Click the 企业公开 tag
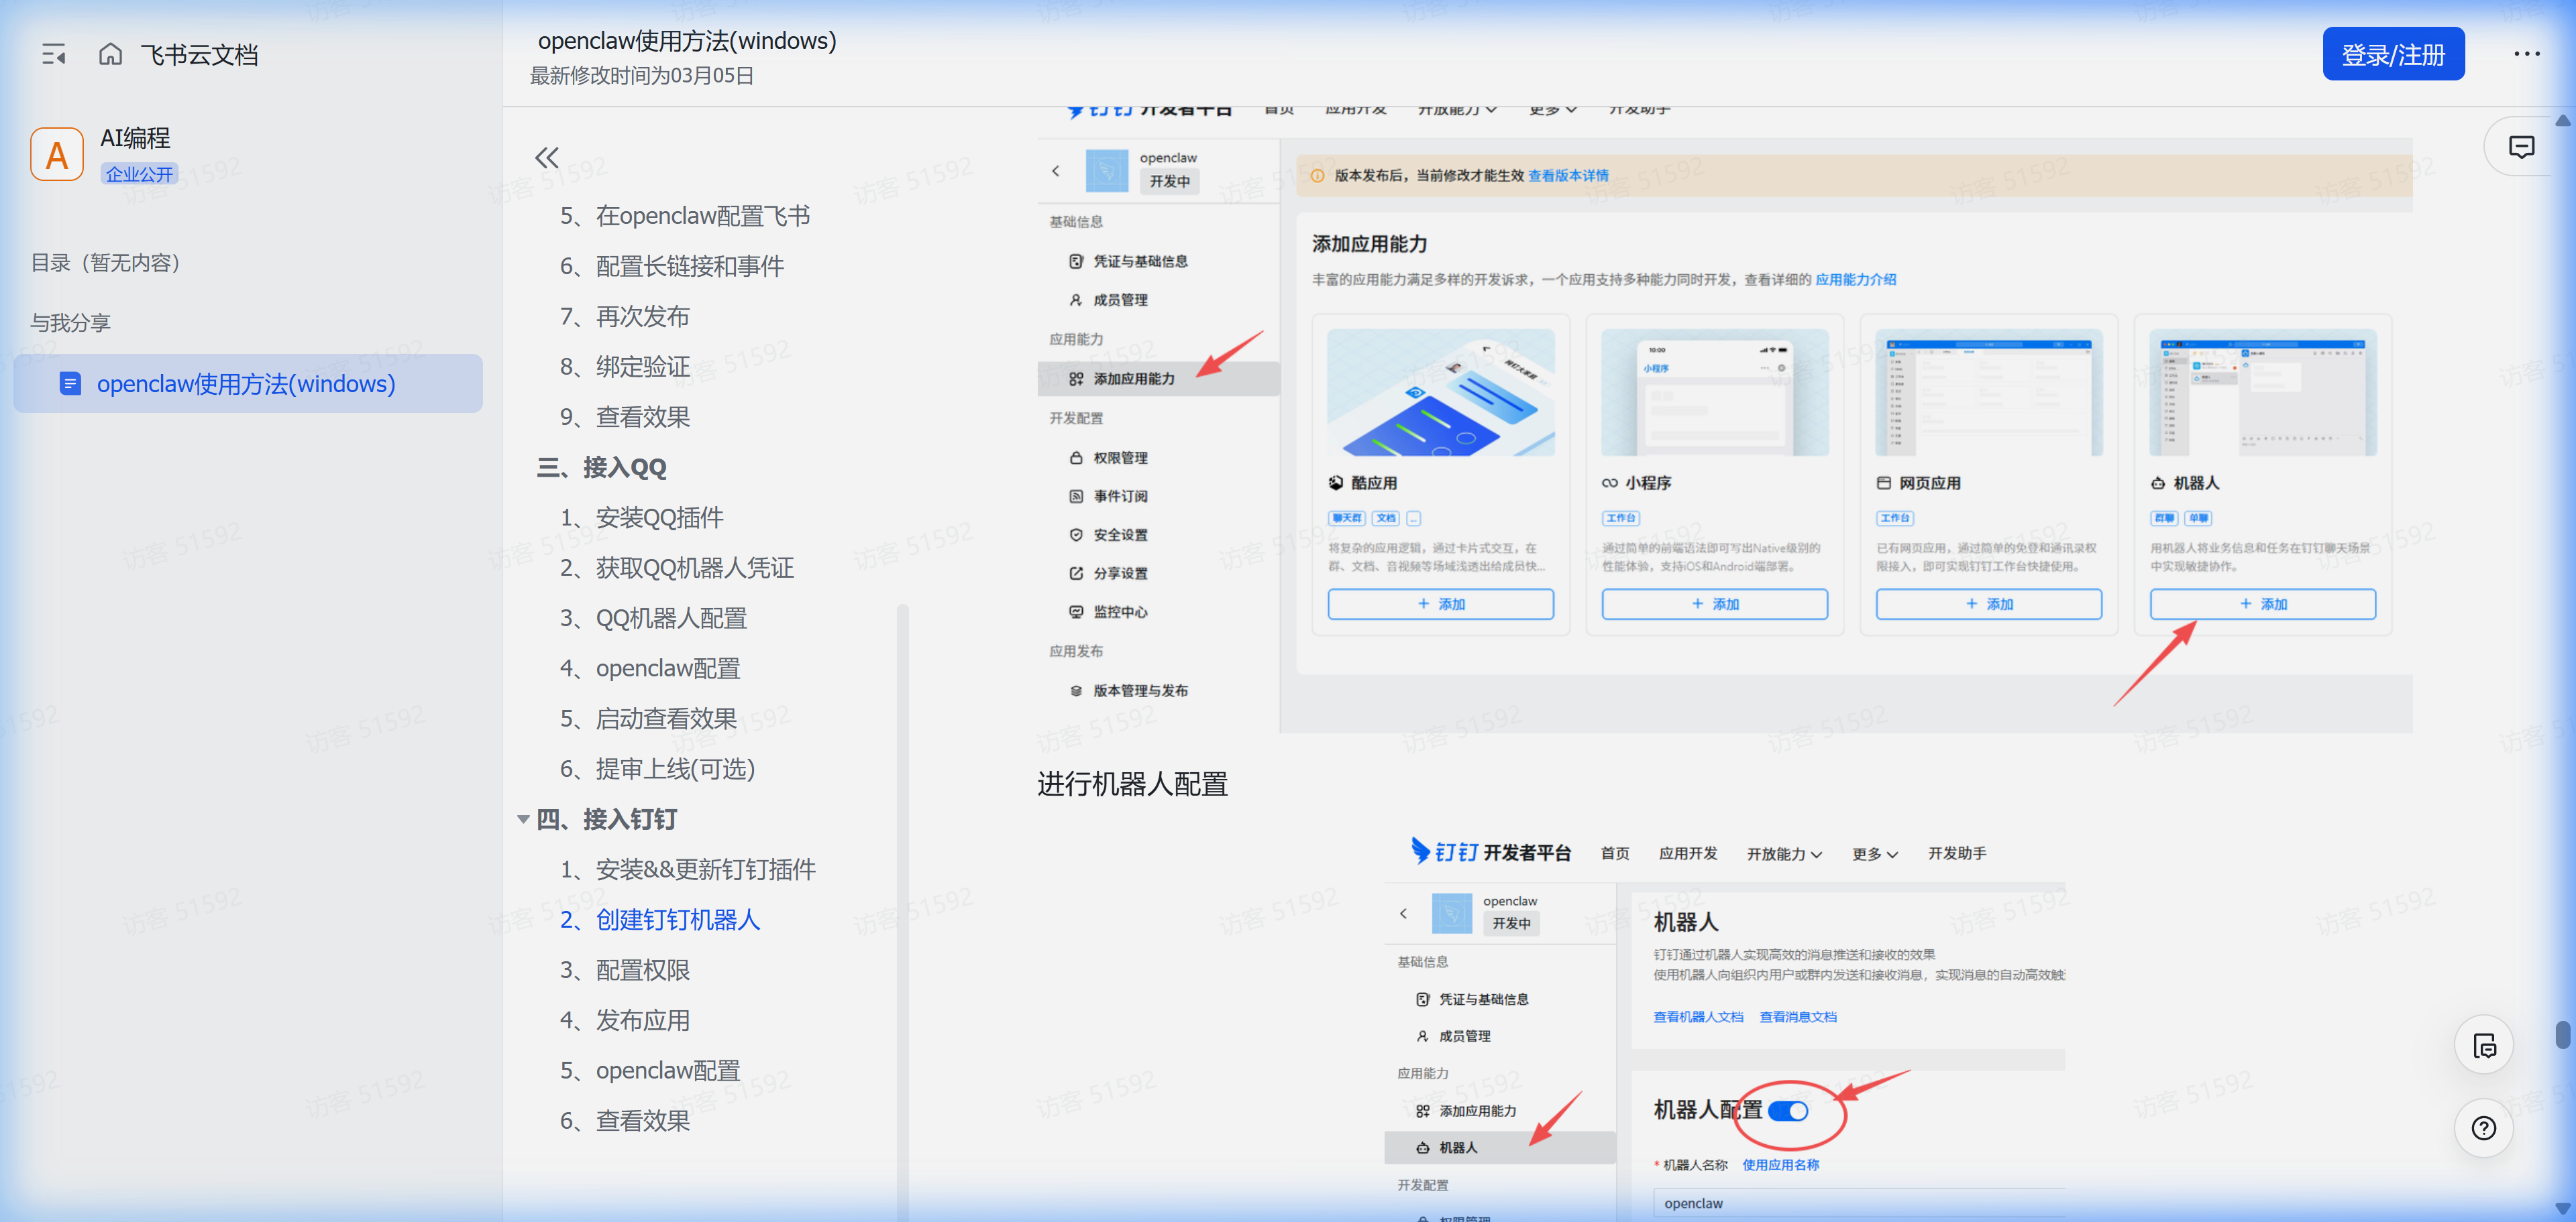The image size is (2576, 1222). click(x=139, y=174)
